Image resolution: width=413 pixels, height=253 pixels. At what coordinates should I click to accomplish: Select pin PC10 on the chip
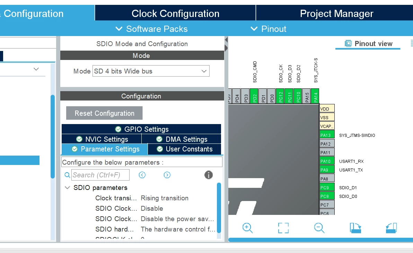point(298,96)
